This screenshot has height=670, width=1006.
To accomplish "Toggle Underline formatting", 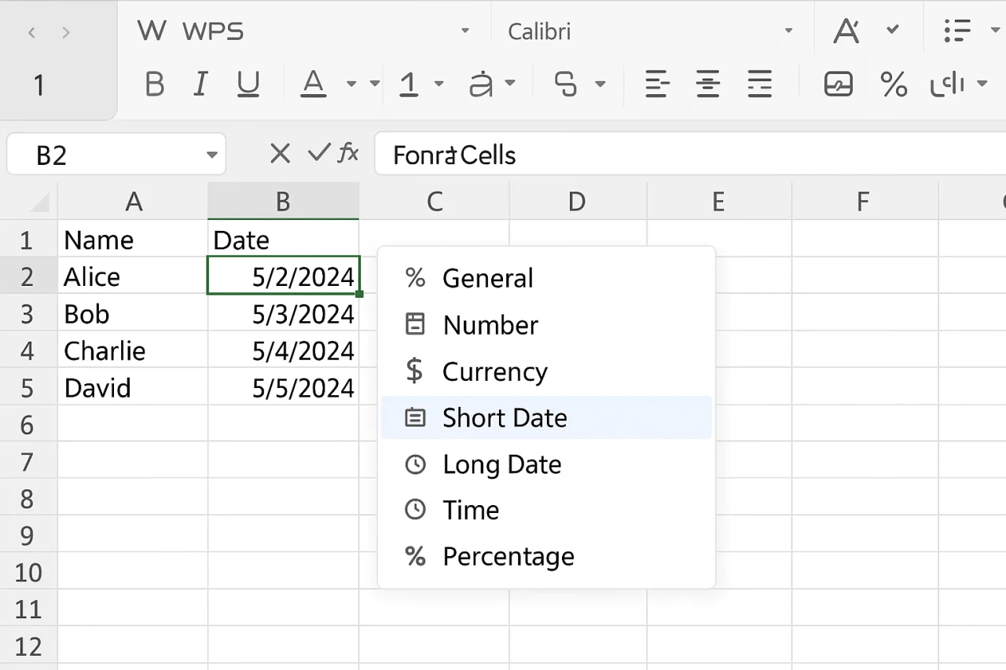I will pyautogui.click(x=248, y=83).
